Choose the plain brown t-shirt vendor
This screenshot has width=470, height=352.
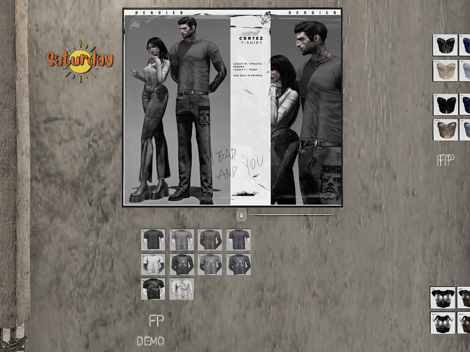[x=210, y=239]
